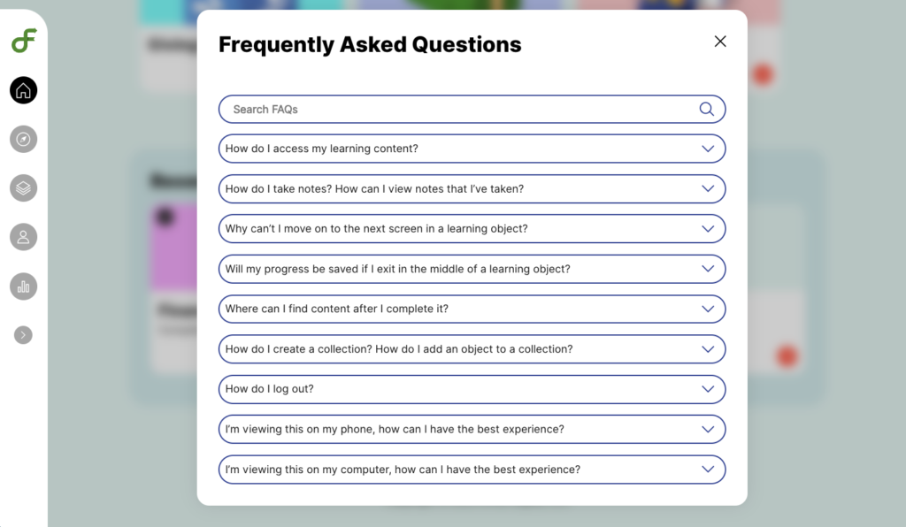Screen dimensions: 906x527
Task: Click the Search FAQs input field
Action: tap(460, 109)
